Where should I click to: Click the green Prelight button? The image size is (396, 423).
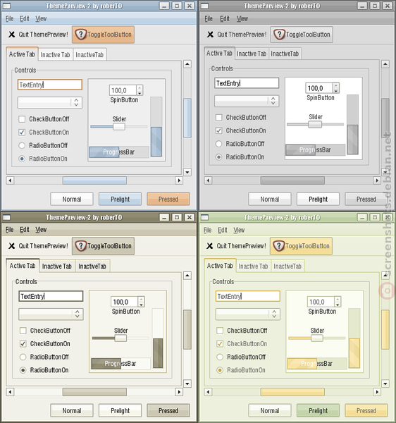click(318, 410)
